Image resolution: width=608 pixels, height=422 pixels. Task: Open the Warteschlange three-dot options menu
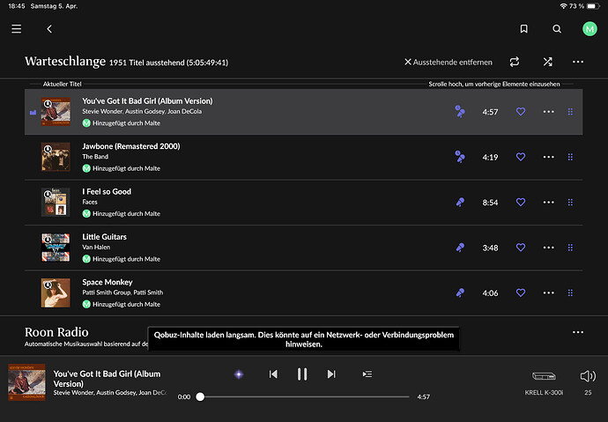578,62
